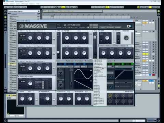
Task: Toggle the Filter 1 on/off switch
Action: (x=63, y=31)
